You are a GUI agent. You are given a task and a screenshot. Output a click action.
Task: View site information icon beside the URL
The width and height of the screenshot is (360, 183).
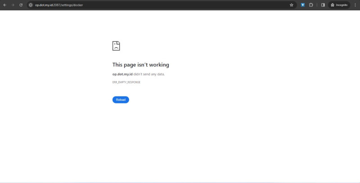(x=31, y=5)
